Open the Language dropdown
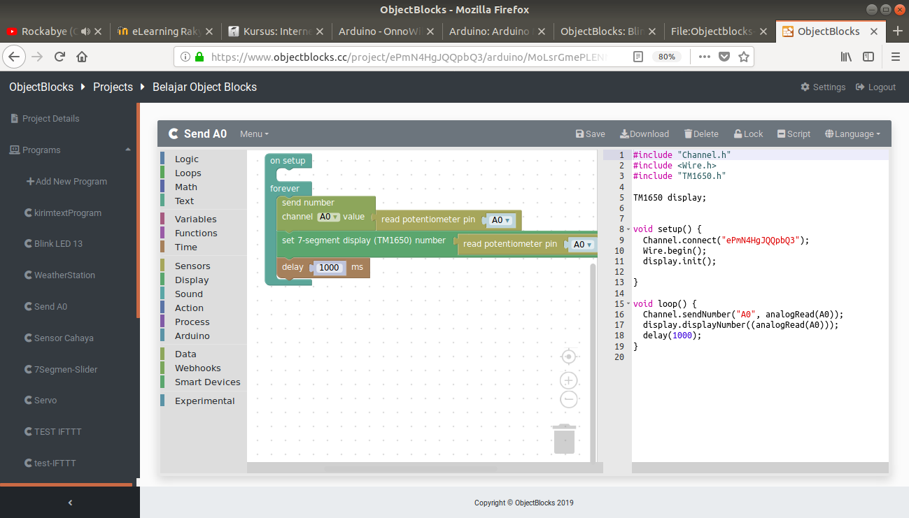909x518 pixels. click(x=852, y=134)
